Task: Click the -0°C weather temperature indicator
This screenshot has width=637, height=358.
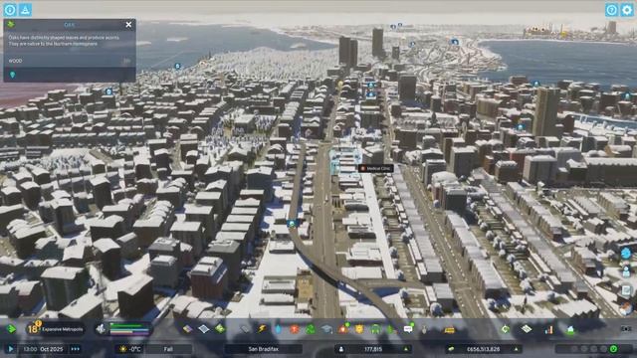Action: click(x=129, y=349)
